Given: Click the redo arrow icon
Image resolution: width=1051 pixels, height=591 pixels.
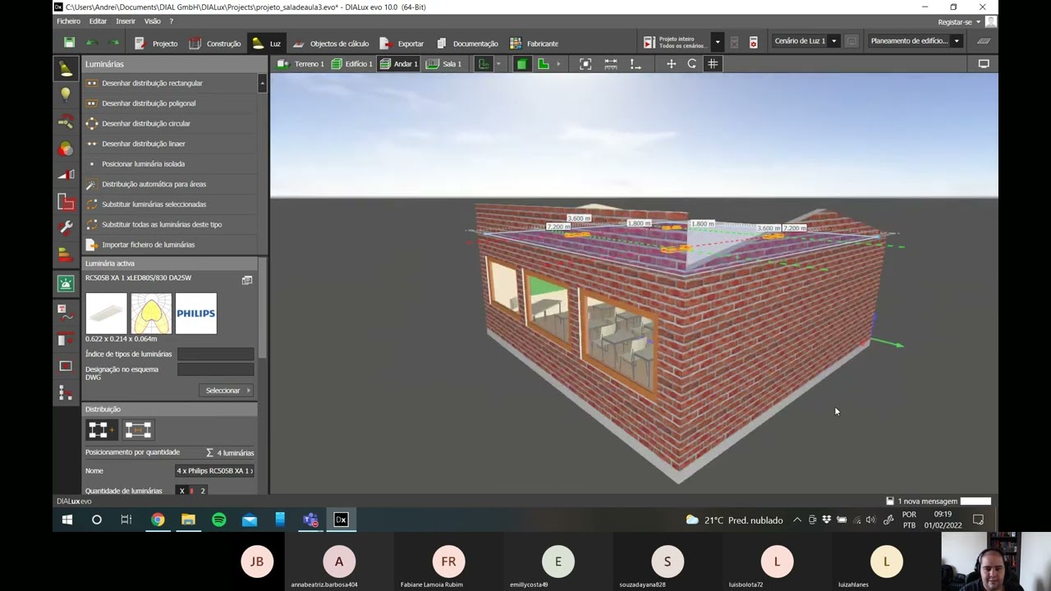Looking at the screenshot, I should click(x=113, y=43).
